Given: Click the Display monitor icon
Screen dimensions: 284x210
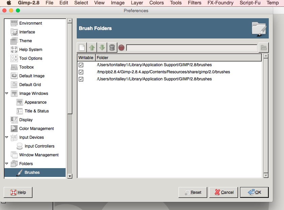Looking at the screenshot, I should coord(14,120).
